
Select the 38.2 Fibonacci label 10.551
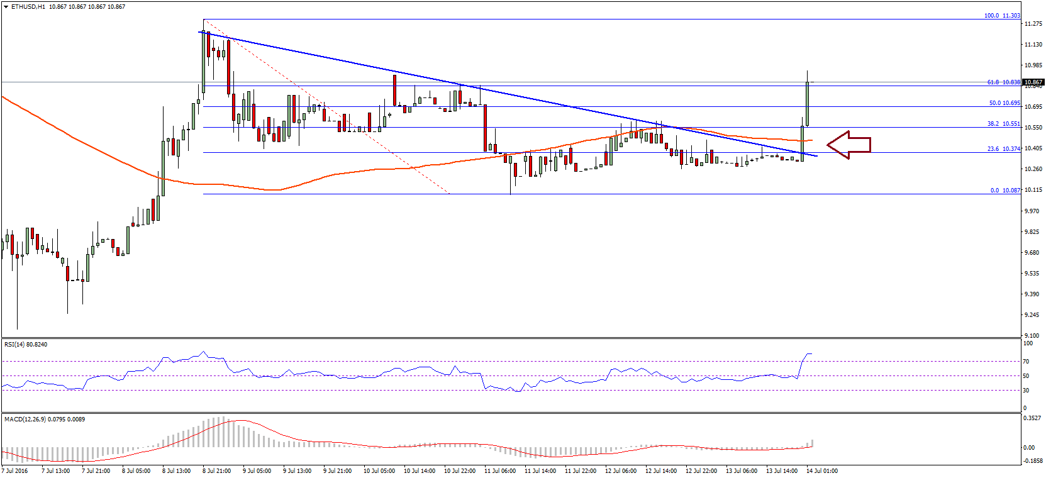tap(1003, 124)
